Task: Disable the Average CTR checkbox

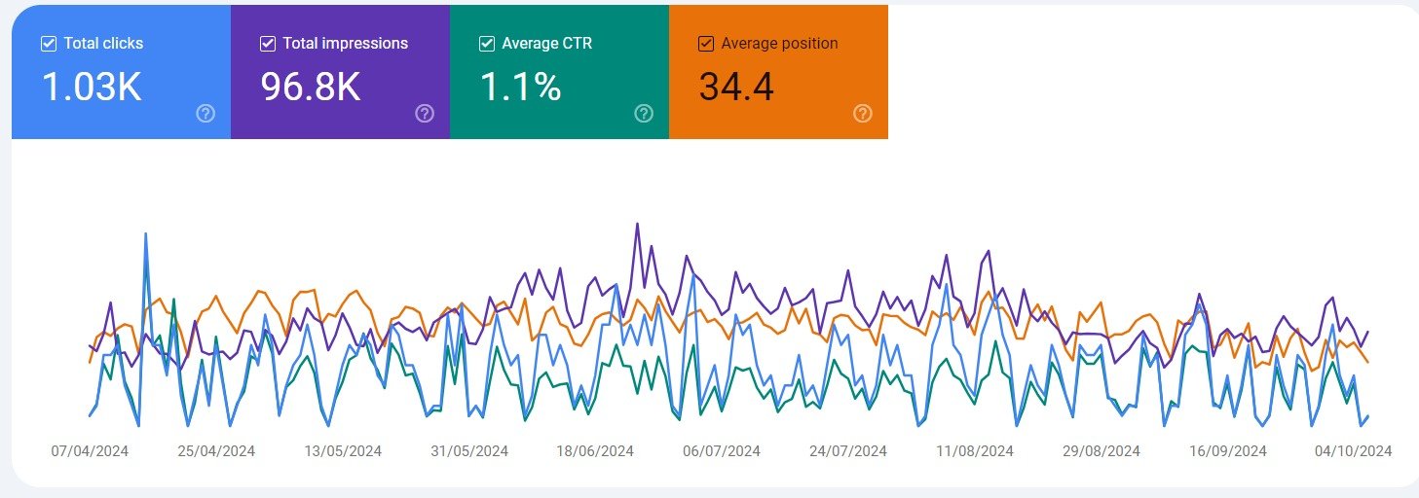Action: pyautogui.click(x=487, y=44)
